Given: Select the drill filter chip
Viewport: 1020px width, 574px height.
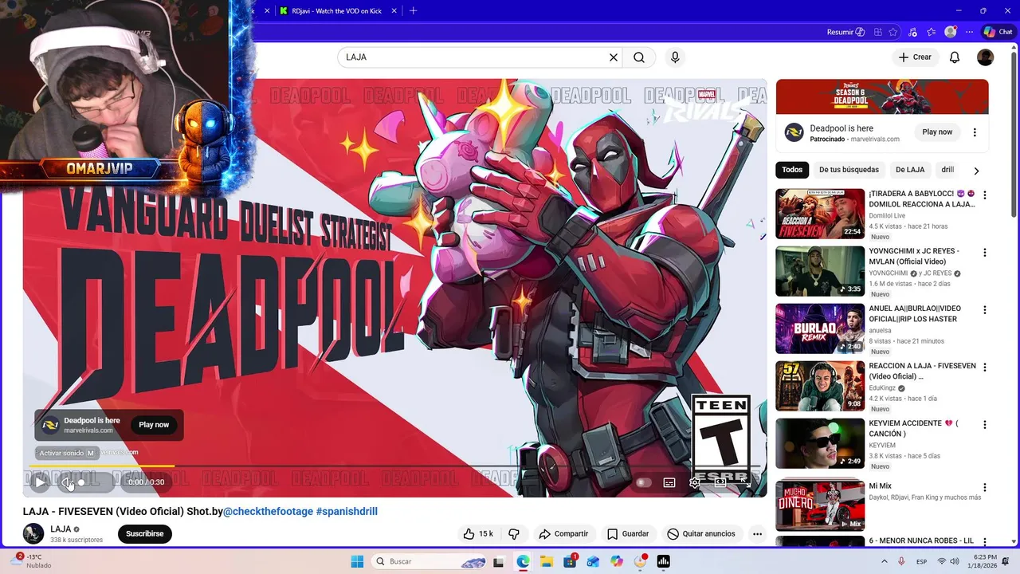Looking at the screenshot, I should click(x=947, y=170).
